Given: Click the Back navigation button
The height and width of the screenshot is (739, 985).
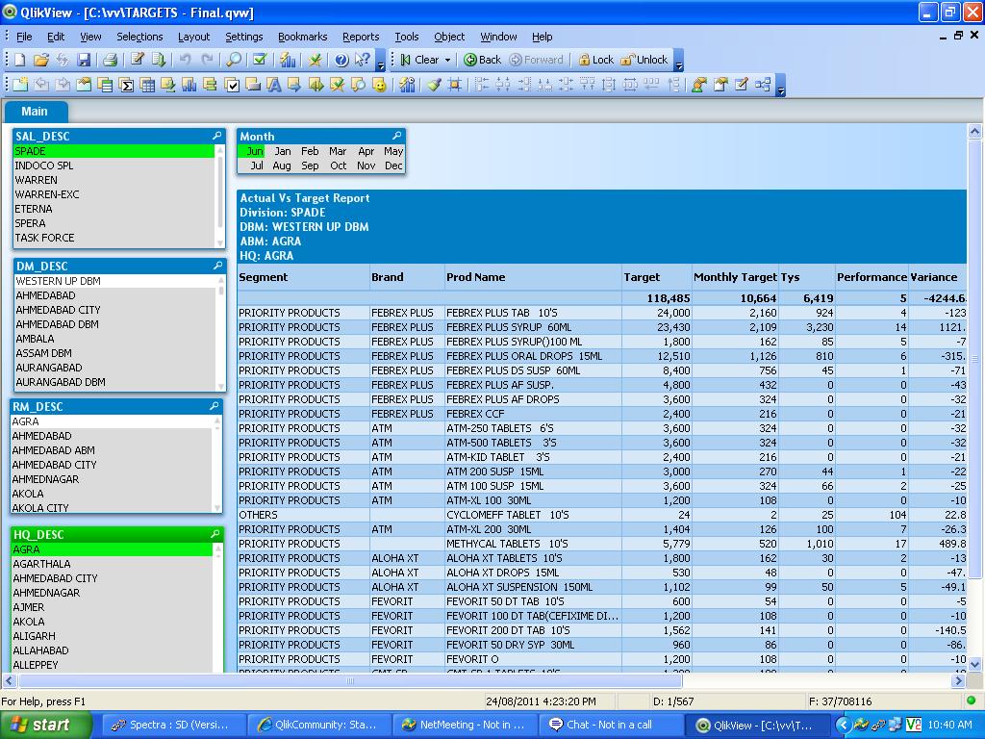Looking at the screenshot, I should (x=482, y=60).
